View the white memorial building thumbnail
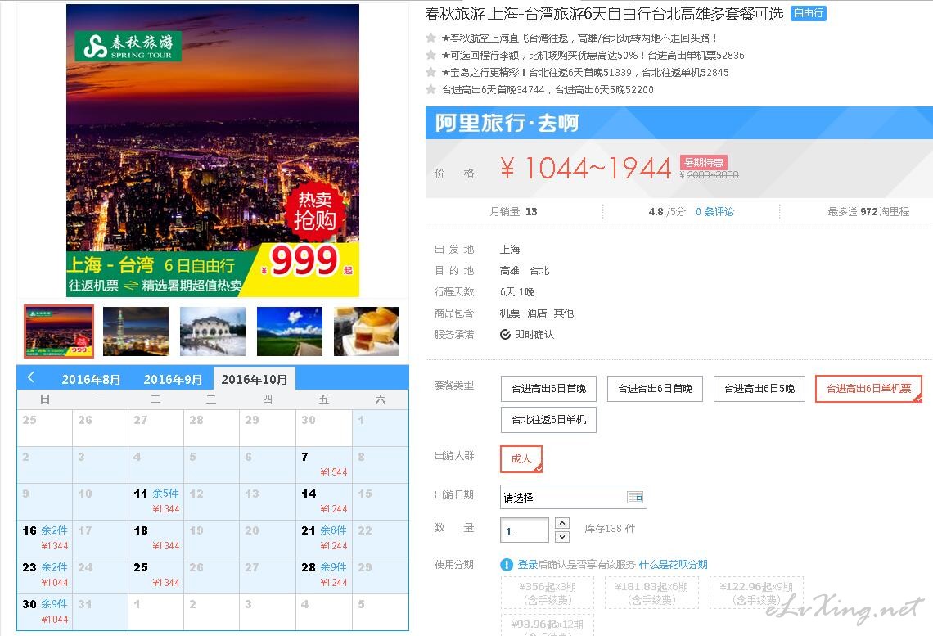933x636 pixels. coord(213,332)
